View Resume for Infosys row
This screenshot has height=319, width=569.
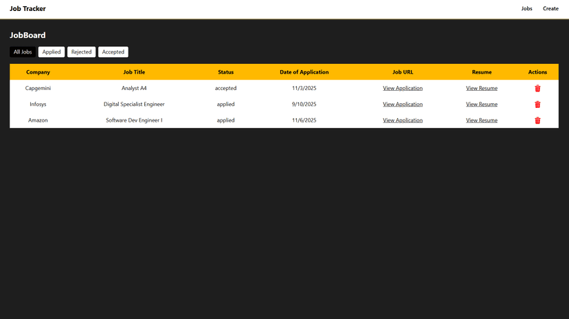click(x=482, y=104)
